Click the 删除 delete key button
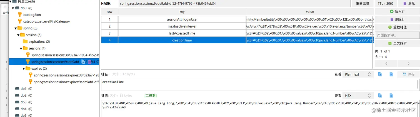Image resolution: width=420 pixels, height=117 pixels. pyautogui.click(x=409, y=3)
